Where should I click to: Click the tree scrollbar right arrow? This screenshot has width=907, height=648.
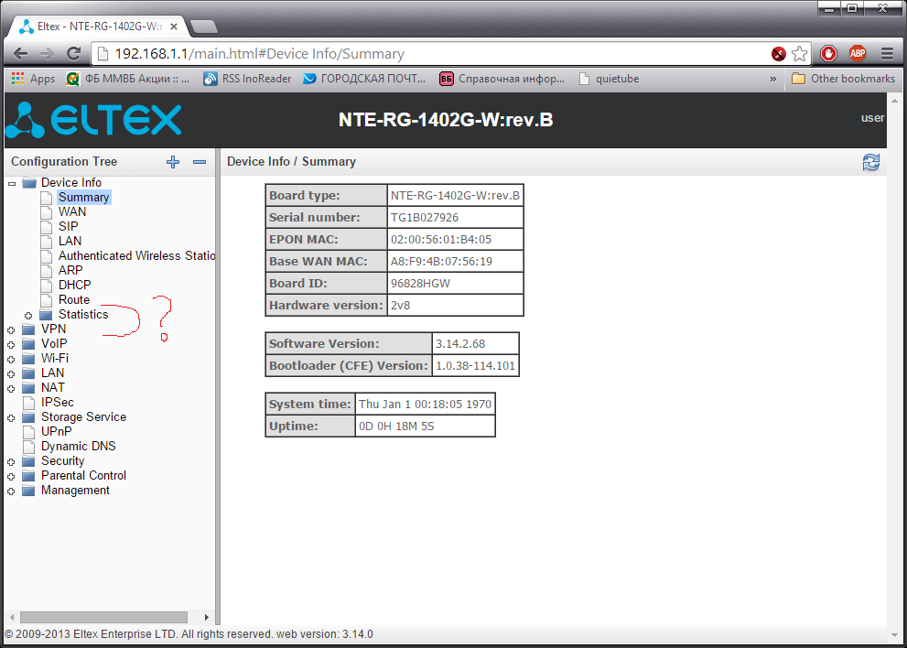pyautogui.click(x=206, y=617)
